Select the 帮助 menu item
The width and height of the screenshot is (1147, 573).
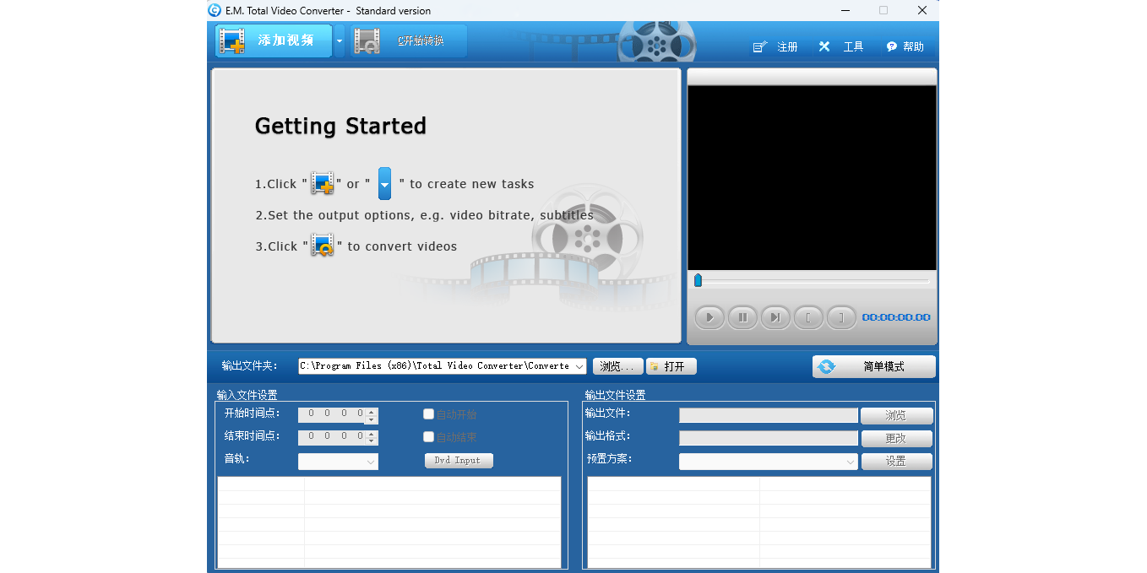(913, 47)
